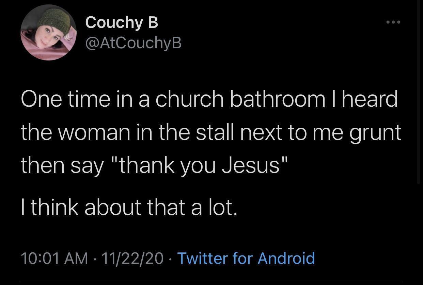Viewport: 423px width, 285px height.
Task: Click the word "Android" in the source label
Action: (x=286, y=258)
